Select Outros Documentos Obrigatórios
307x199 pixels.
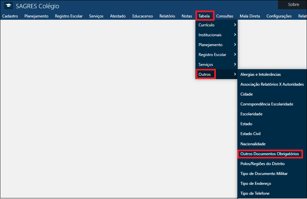coord(270,154)
